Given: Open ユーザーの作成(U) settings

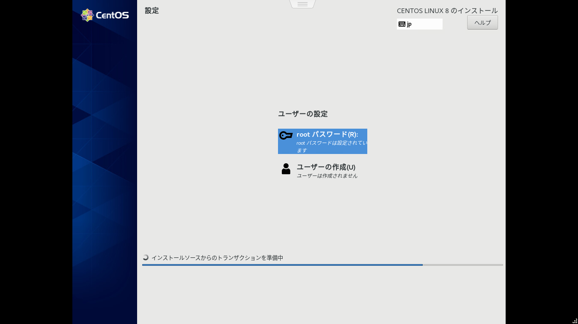Looking at the screenshot, I should [x=322, y=171].
